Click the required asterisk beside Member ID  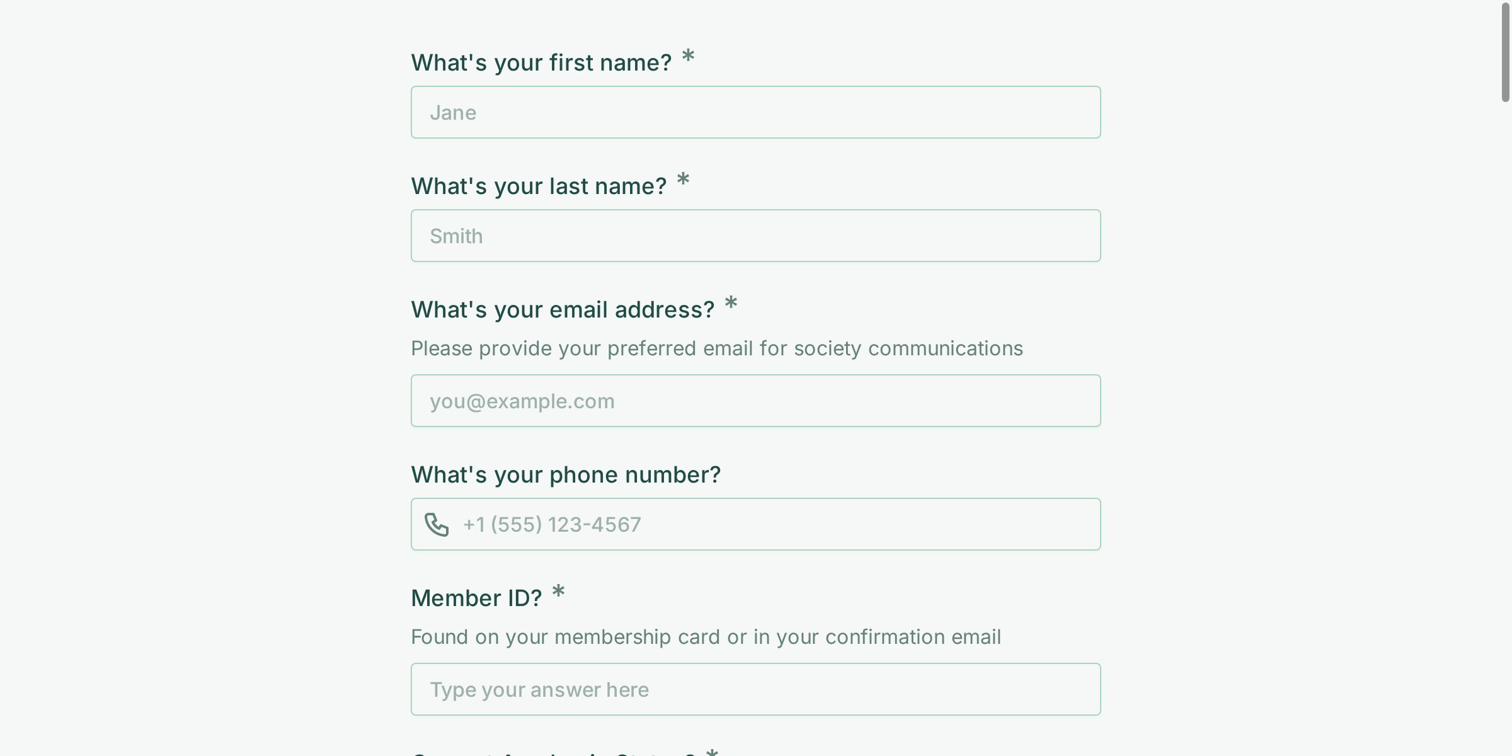point(558,592)
